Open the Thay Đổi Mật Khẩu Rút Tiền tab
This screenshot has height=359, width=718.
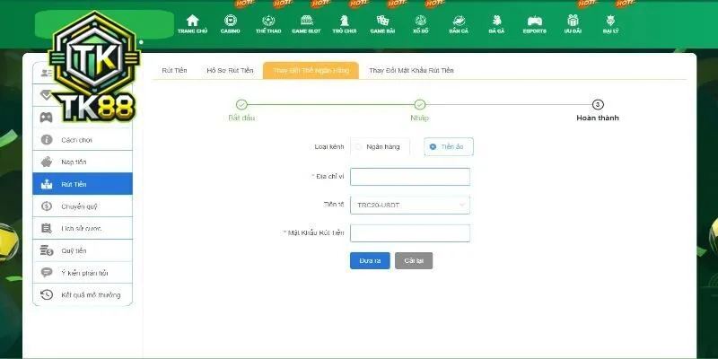pos(411,70)
